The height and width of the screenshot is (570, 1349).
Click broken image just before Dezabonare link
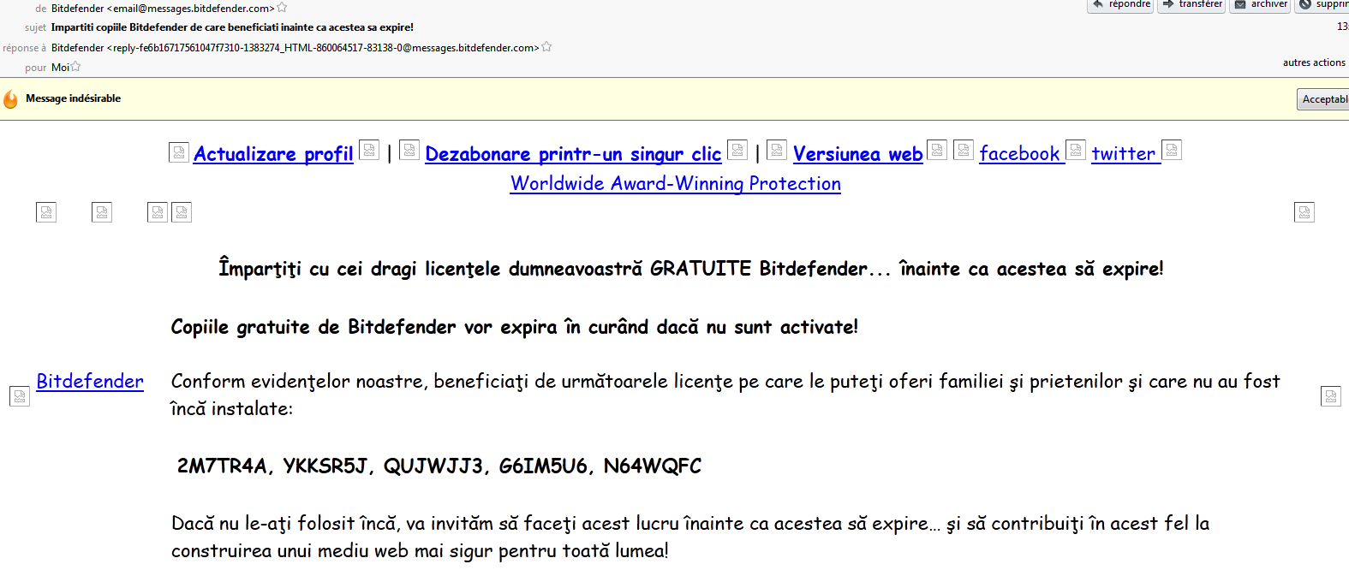click(409, 150)
